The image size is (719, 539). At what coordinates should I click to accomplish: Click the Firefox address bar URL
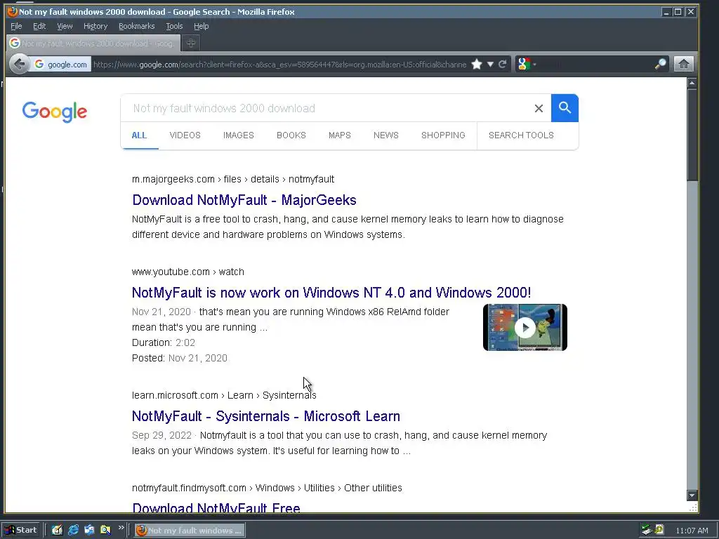point(279,65)
